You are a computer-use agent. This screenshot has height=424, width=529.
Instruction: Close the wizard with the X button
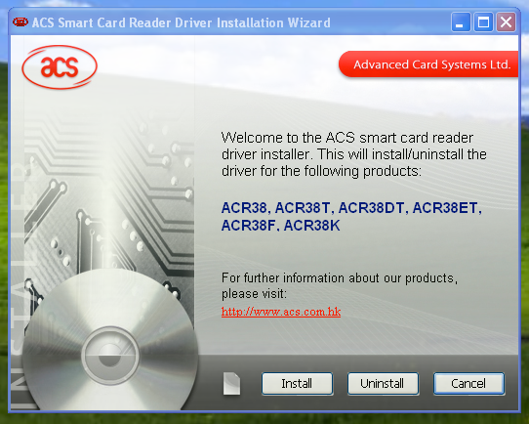[506, 22]
